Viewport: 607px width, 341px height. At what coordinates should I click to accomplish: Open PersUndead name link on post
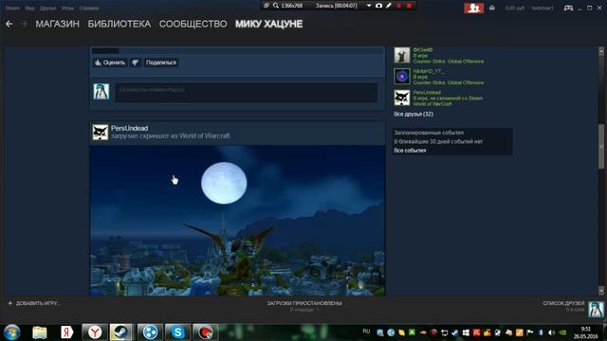pyautogui.click(x=129, y=128)
